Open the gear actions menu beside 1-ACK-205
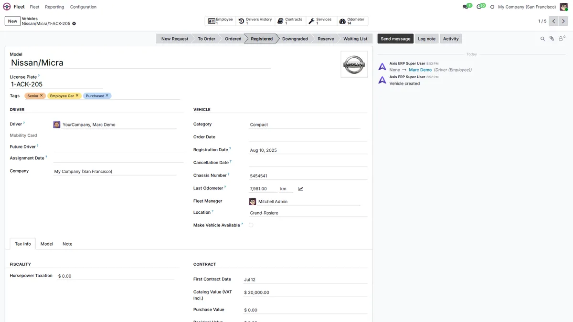This screenshot has width=573, height=322. pyautogui.click(x=74, y=23)
